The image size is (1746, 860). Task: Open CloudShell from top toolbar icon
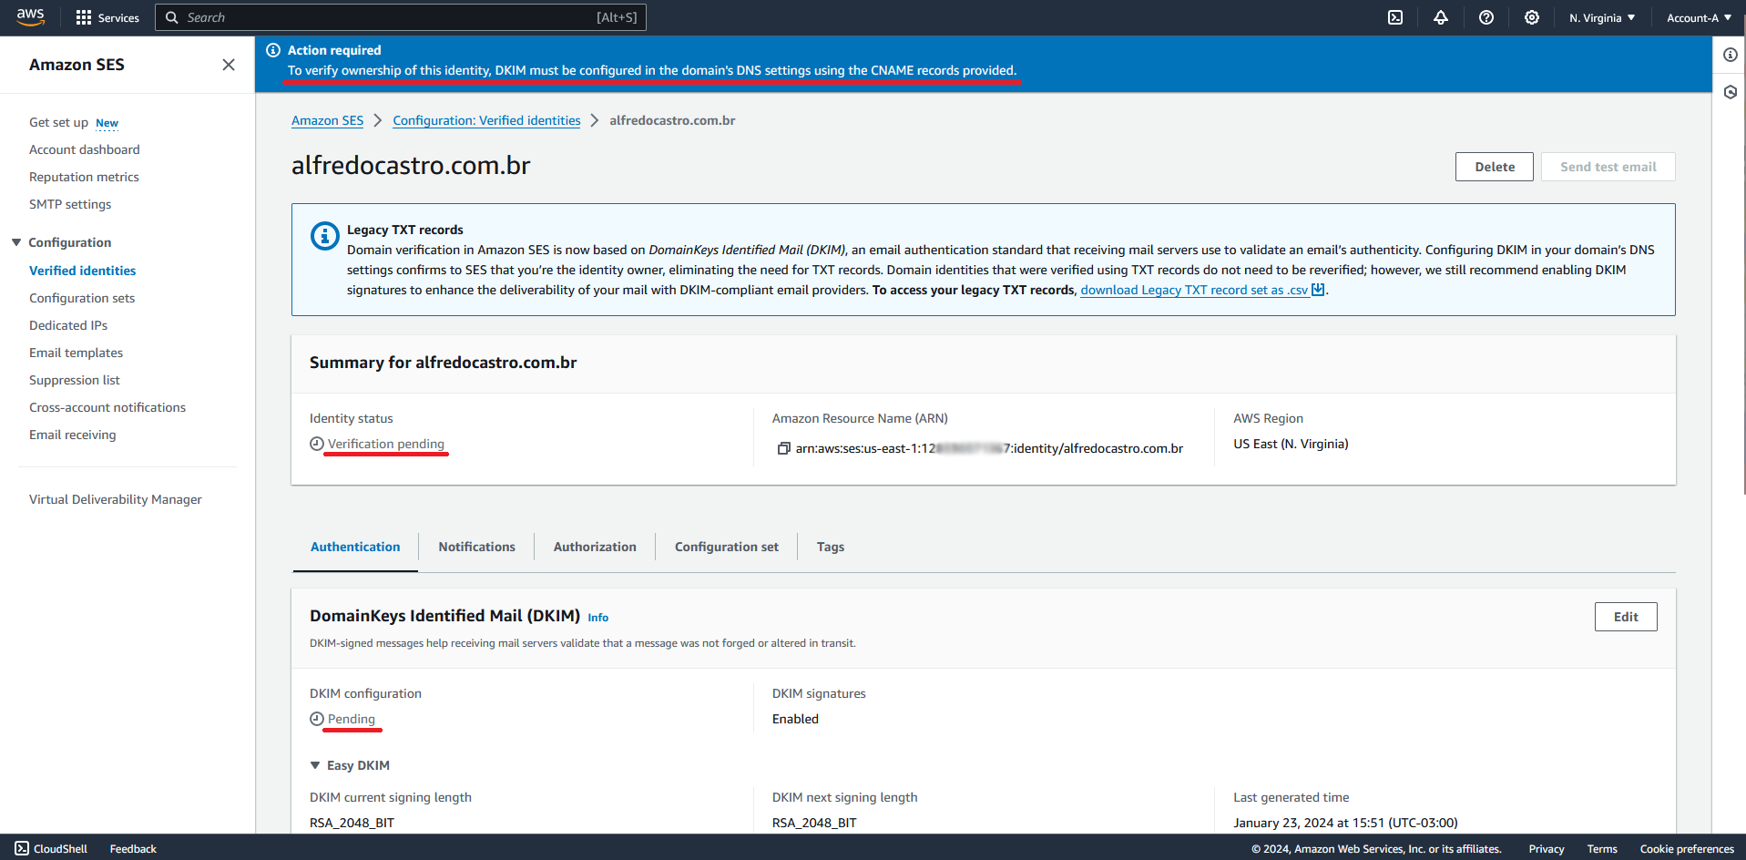point(1395,17)
